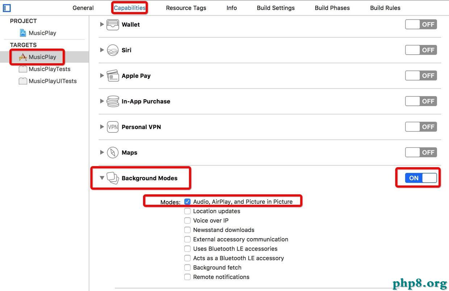
Task: Click the Apple Pay card icon
Action: tap(113, 76)
